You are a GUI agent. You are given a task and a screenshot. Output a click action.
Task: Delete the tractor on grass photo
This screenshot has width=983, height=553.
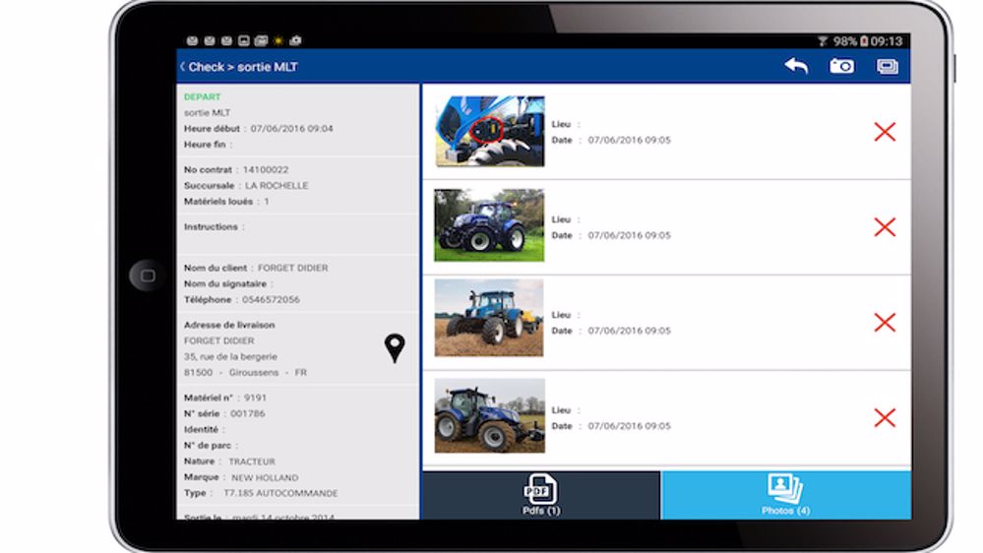click(885, 227)
